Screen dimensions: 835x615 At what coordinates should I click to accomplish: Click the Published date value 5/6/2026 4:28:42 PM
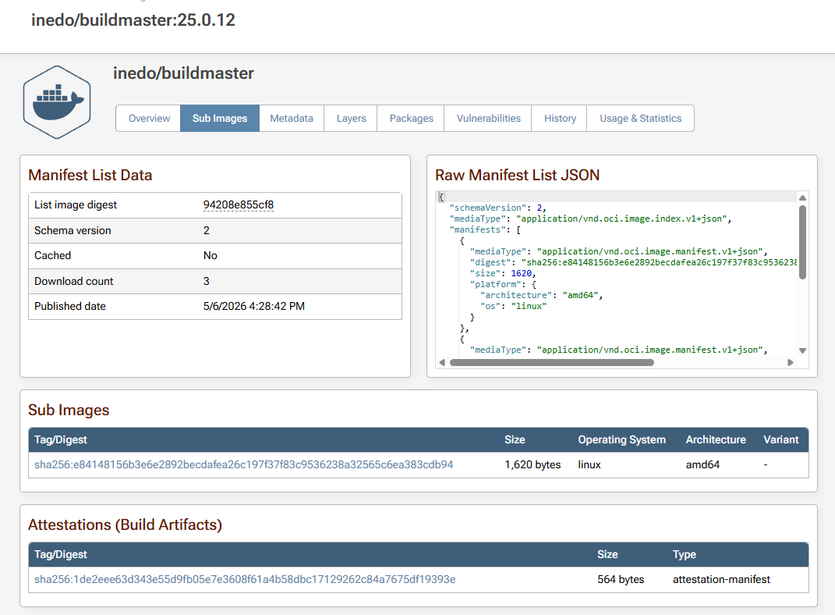[x=254, y=307]
